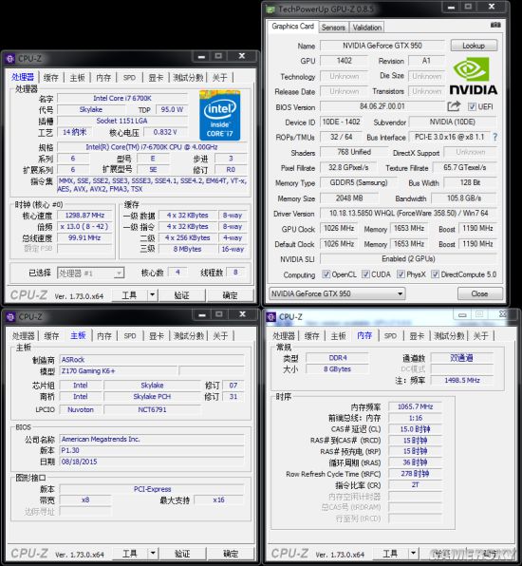Open SPD tab in mainboard CPU-Z window
Viewport: 522px width, 566px height.
[130, 335]
